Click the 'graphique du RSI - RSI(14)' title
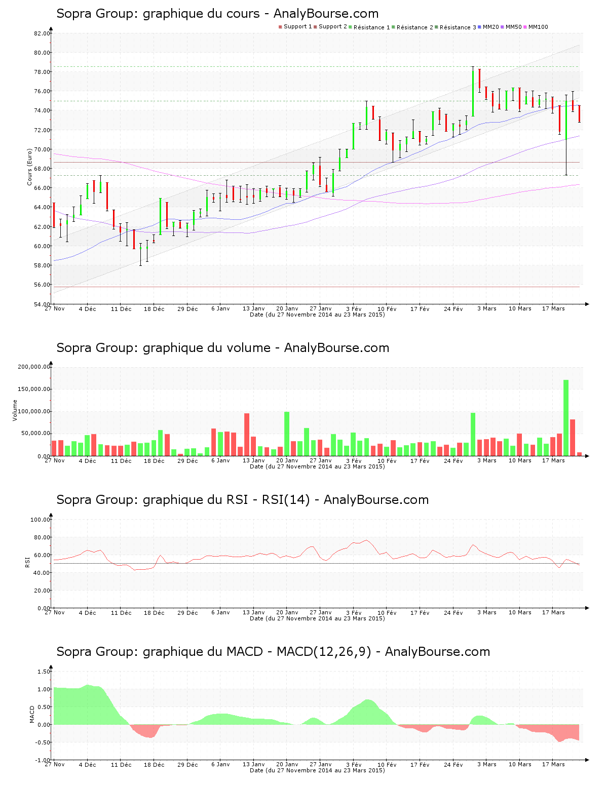This screenshot has width=608, height=785. pos(243,500)
